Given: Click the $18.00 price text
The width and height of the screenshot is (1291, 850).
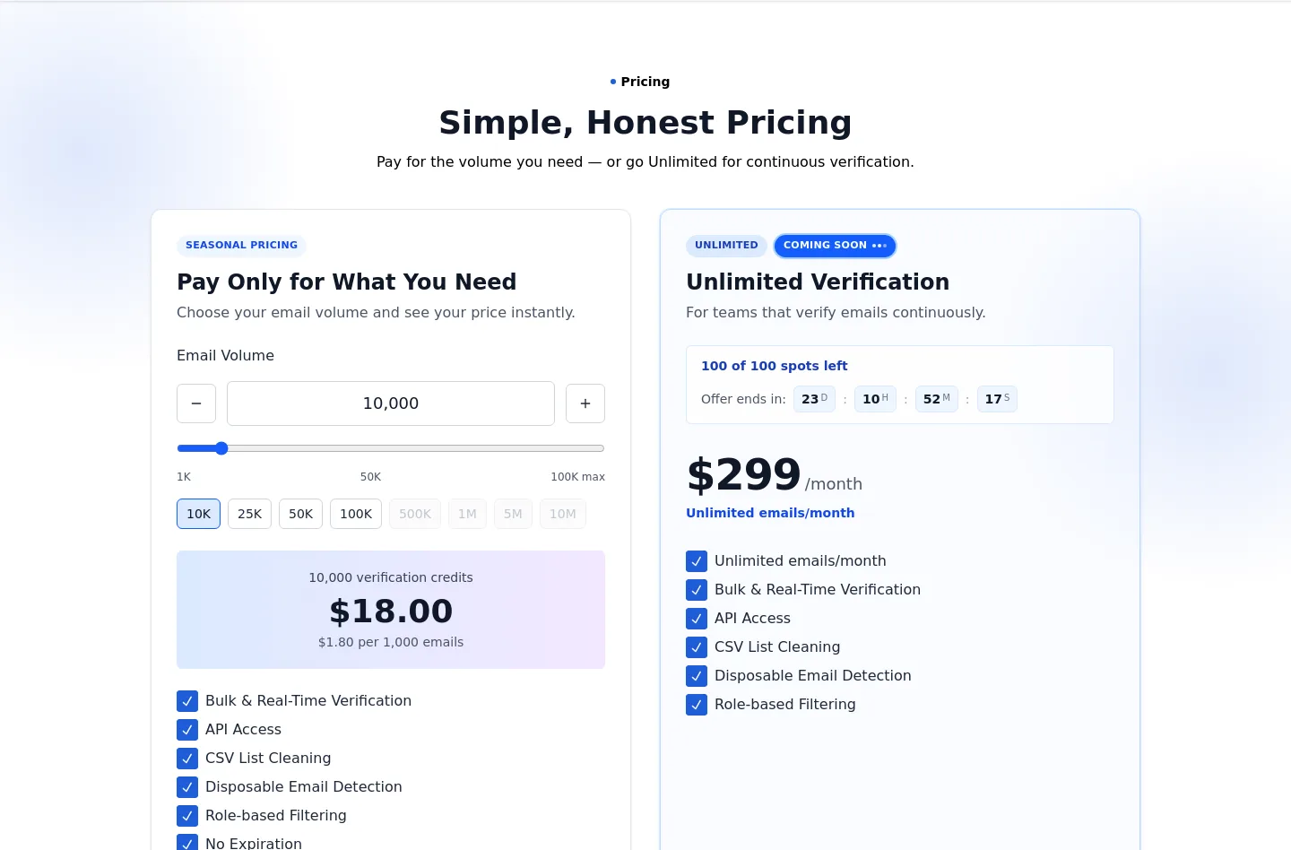Looking at the screenshot, I should coord(391,611).
